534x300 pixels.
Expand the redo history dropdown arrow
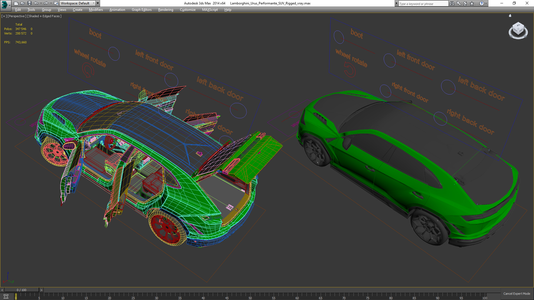(51, 3)
